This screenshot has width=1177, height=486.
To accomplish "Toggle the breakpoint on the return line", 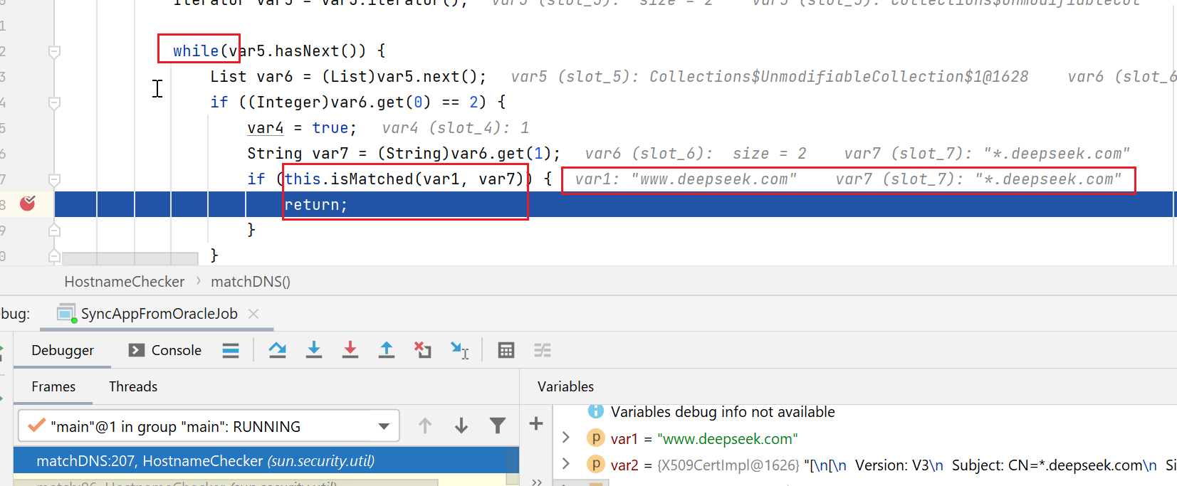I will [28, 204].
